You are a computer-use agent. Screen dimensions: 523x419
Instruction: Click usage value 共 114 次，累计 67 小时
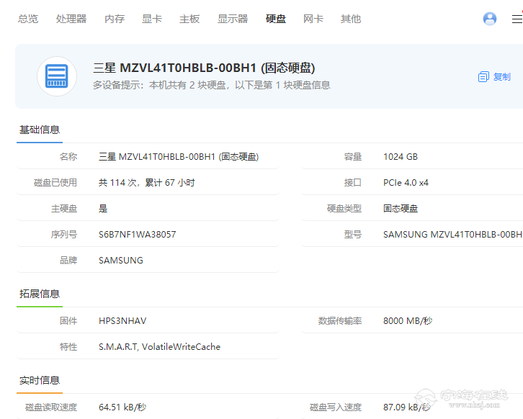coord(146,183)
